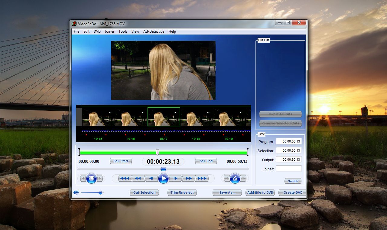387x230 pixels.
Task: Jump ahead using the triple-arrow skip button
Action: click(x=201, y=179)
